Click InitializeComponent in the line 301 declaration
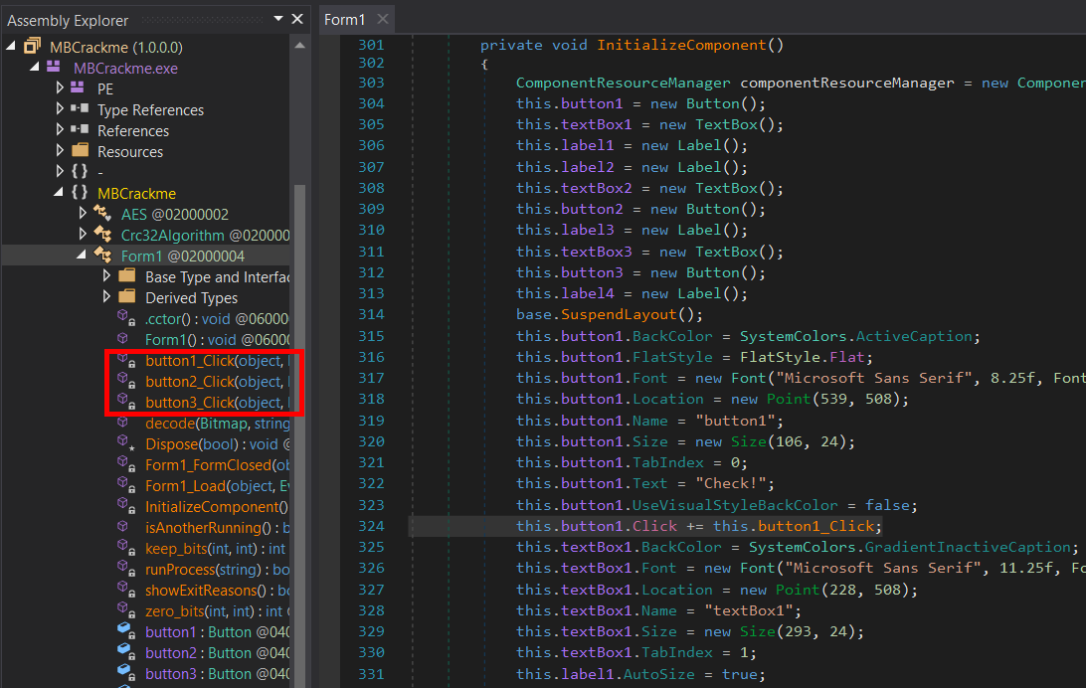The image size is (1086, 688). tap(681, 45)
